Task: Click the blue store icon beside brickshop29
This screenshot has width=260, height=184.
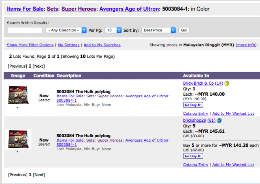Action: [219, 120]
